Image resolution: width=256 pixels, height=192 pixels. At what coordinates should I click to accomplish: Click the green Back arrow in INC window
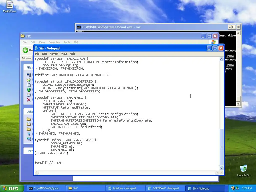(25, 50)
